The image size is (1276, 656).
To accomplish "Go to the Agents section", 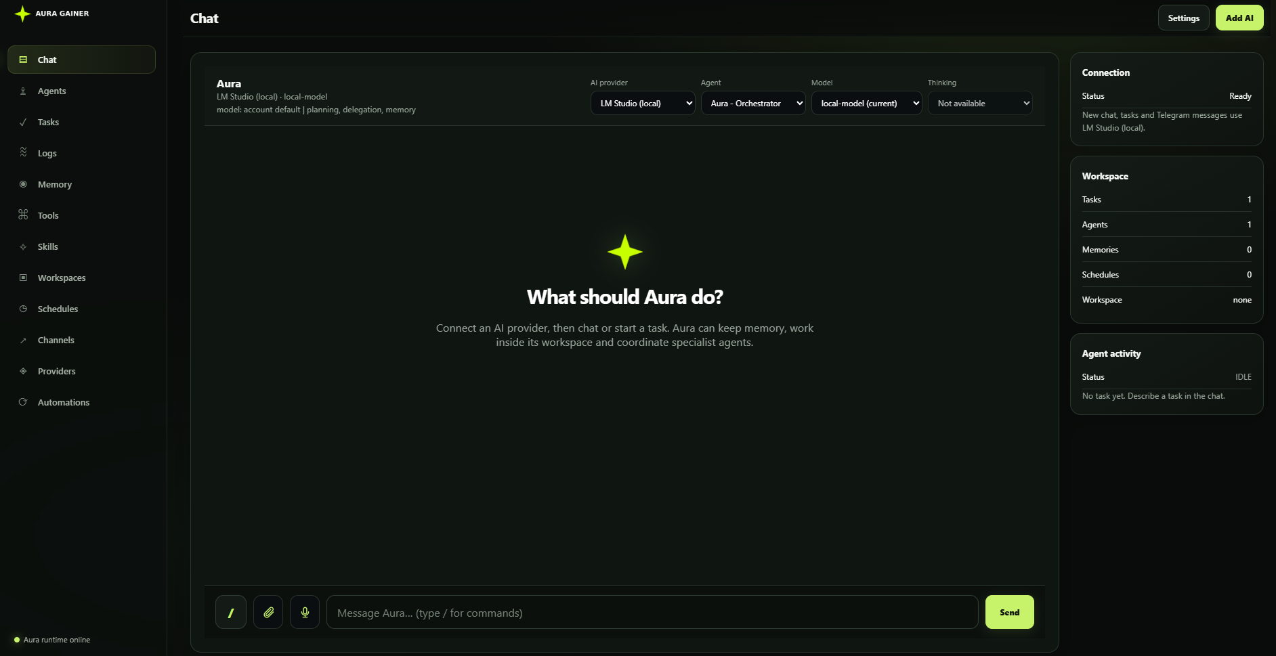I will [81, 91].
